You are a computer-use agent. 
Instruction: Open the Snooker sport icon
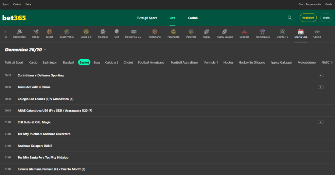244,32
